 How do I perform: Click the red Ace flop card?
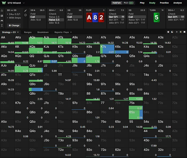(89, 18)
